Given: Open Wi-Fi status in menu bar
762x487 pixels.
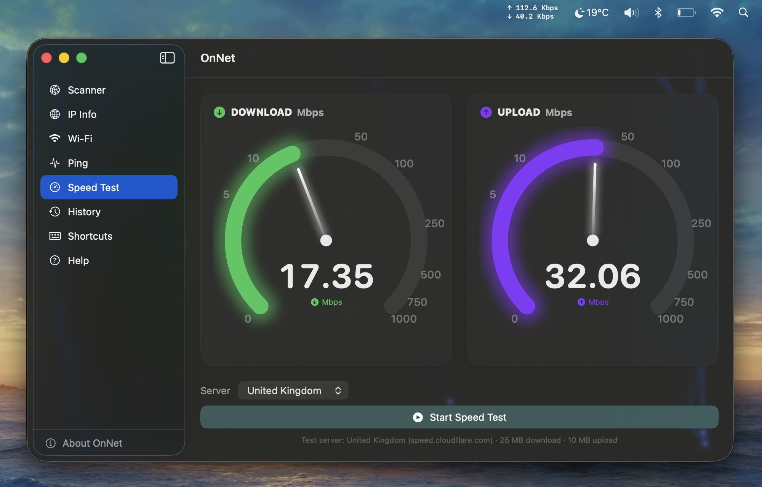Looking at the screenshot, I should coord(717,13).
